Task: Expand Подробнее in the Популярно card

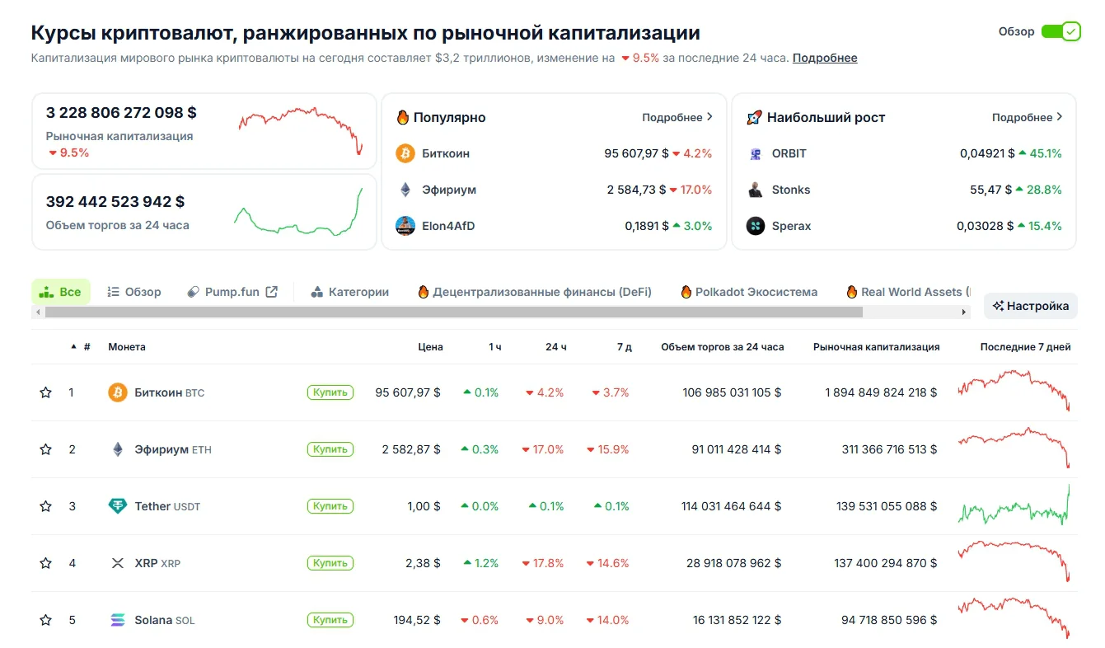Action: (x=677, y=117)
